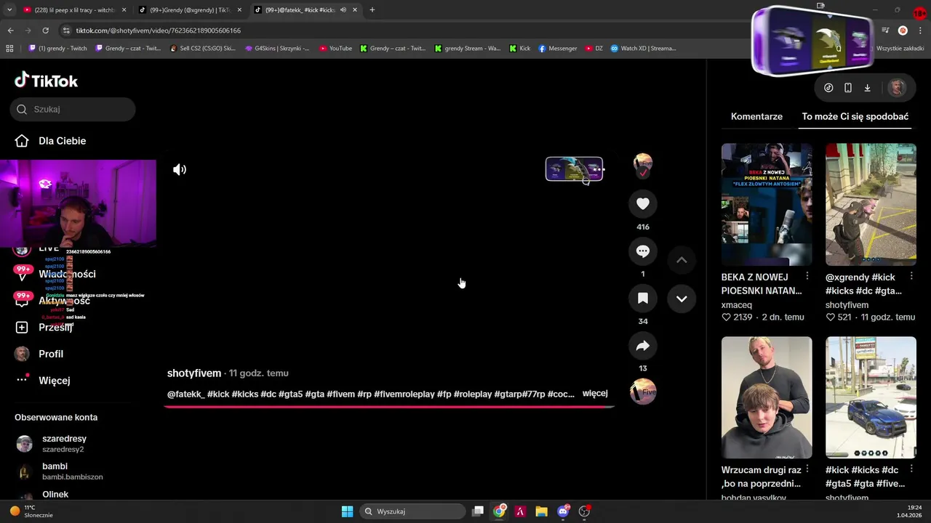Open the Windows Start menu
Image resolution: width=931 pixels, height=523 pixels.
tap(347, 511)
